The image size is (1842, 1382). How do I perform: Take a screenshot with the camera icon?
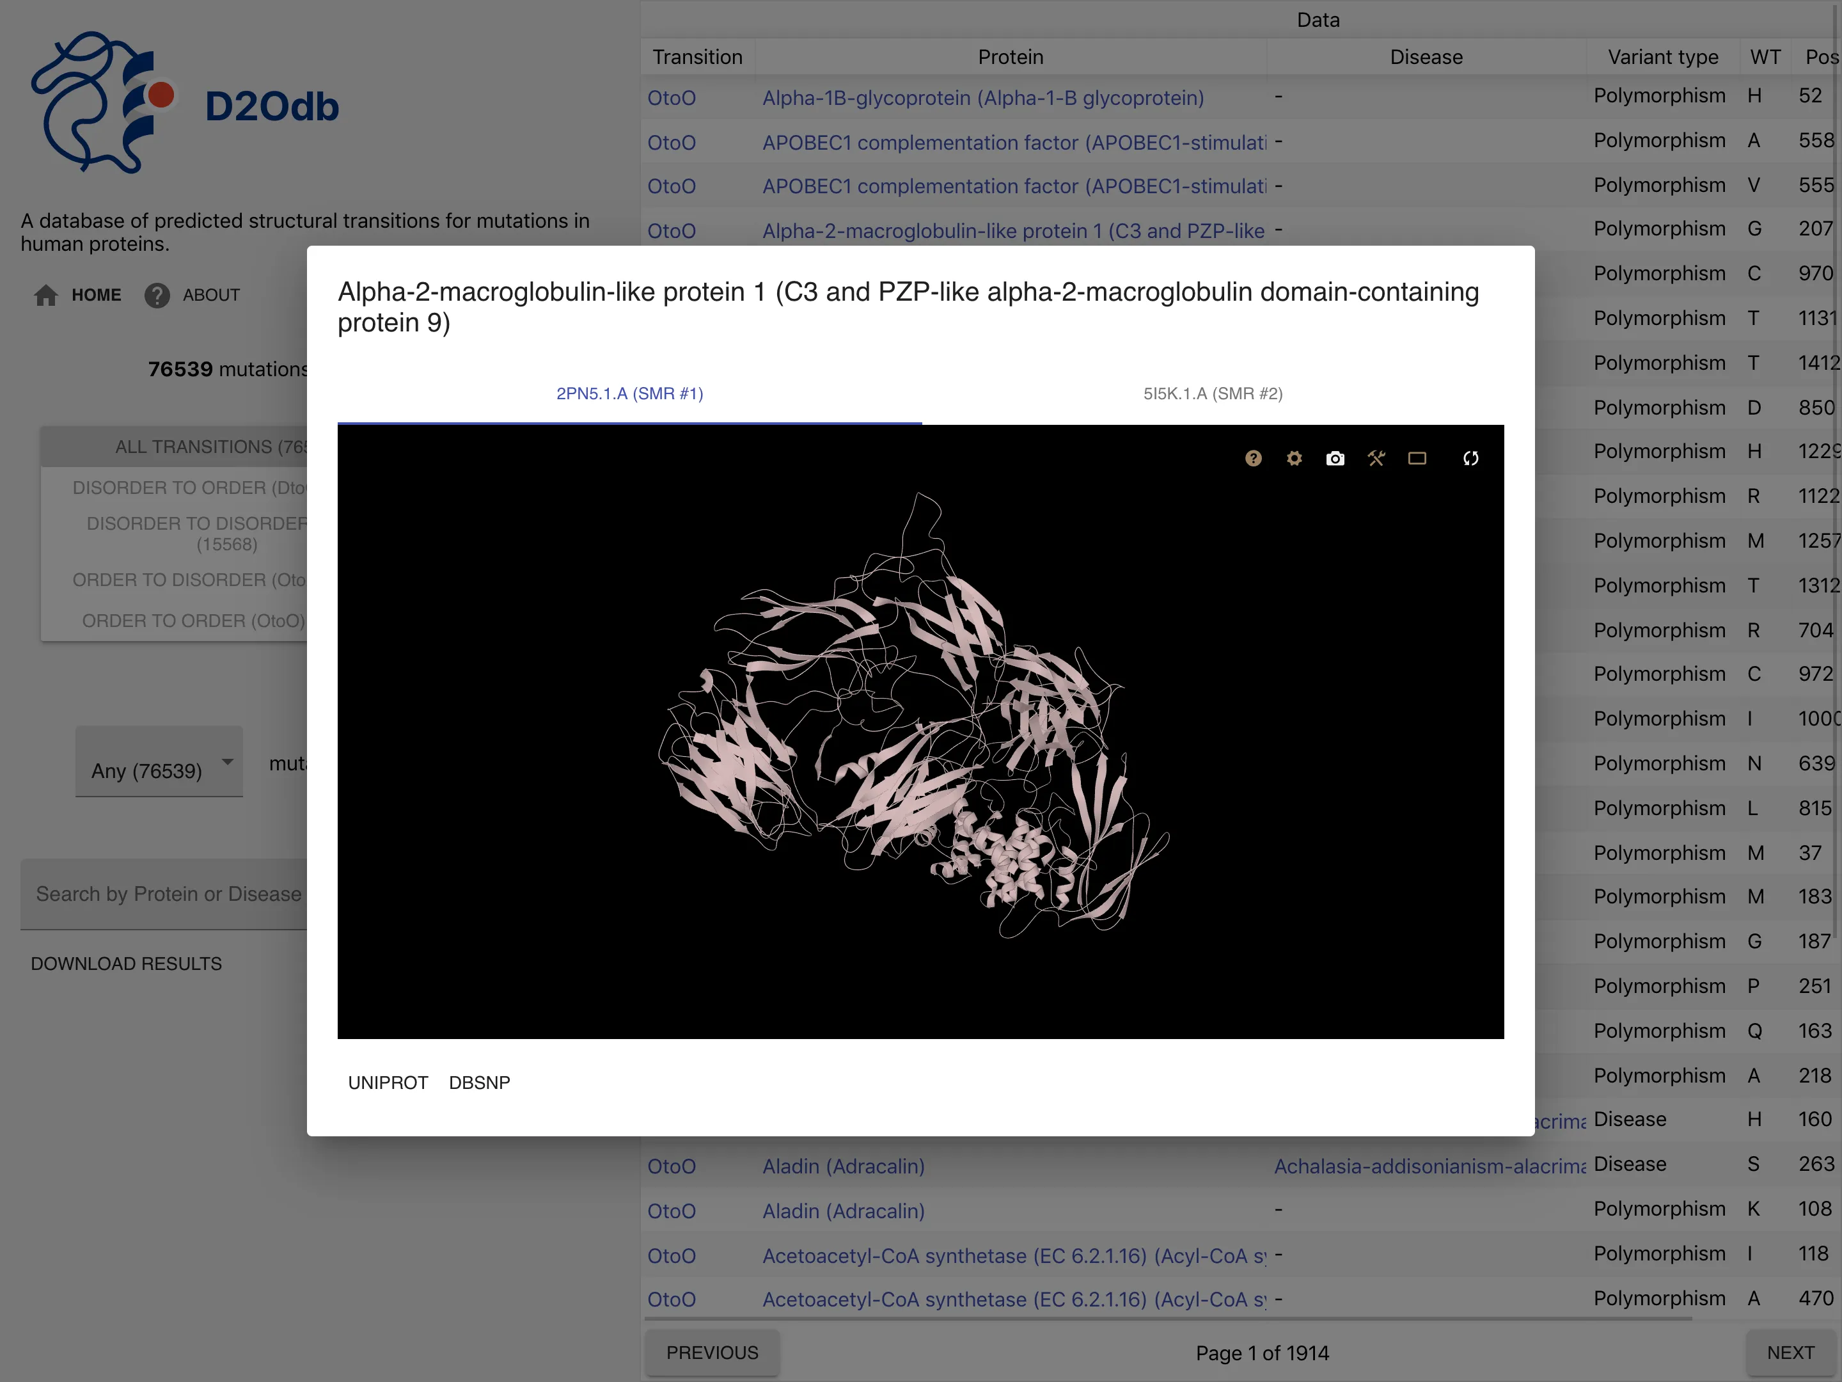[1335, 458]
